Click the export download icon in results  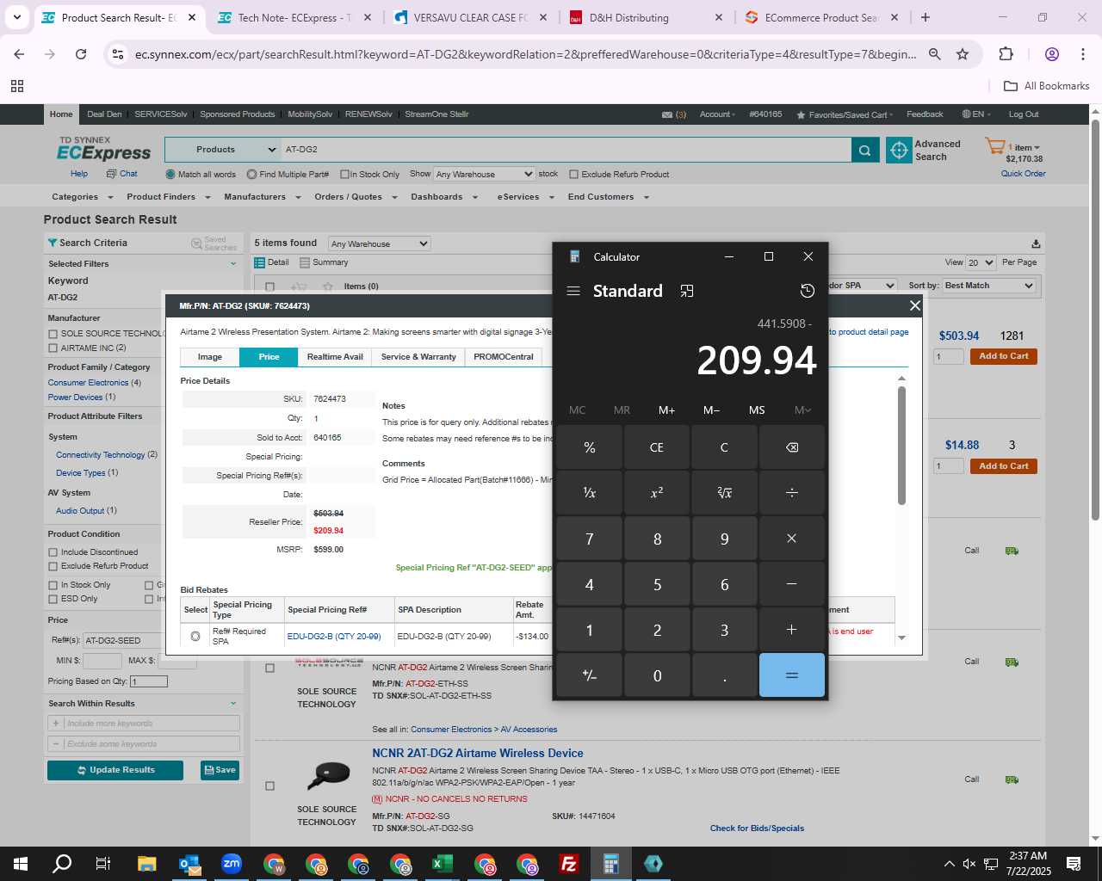[1036, 243]
